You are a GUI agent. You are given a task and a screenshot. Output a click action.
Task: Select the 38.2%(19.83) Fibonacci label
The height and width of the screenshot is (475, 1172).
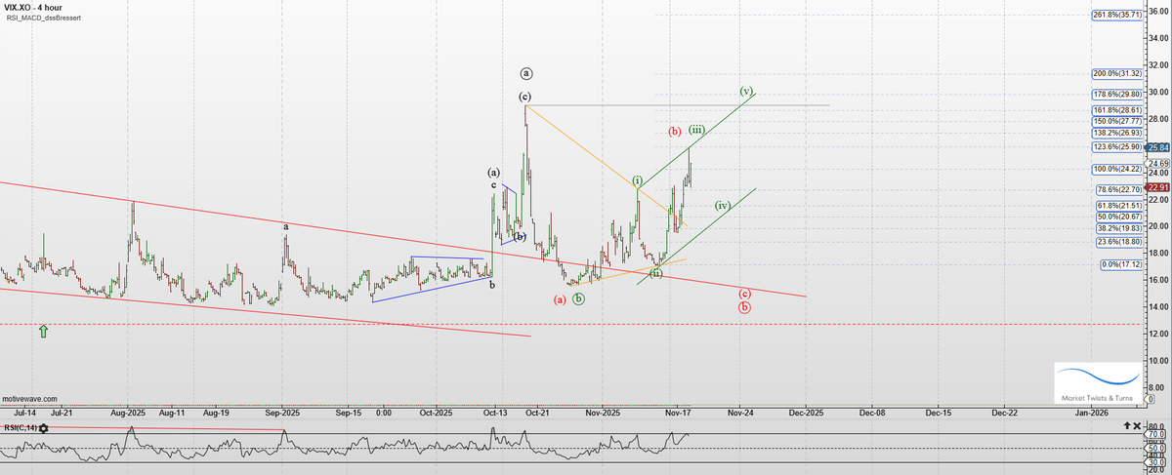tap(1118, 229)
